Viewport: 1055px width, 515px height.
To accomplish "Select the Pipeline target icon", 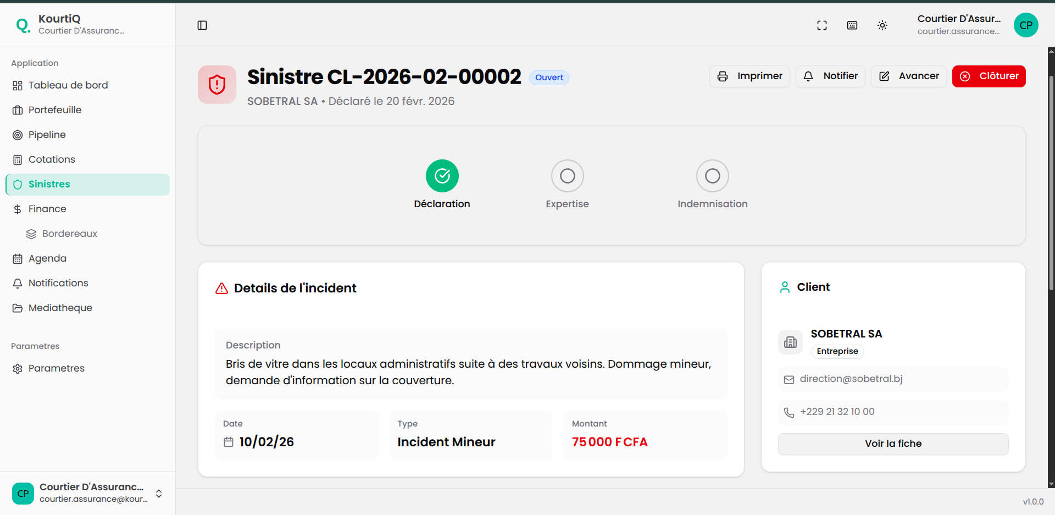I will click(x=17, y=135).
